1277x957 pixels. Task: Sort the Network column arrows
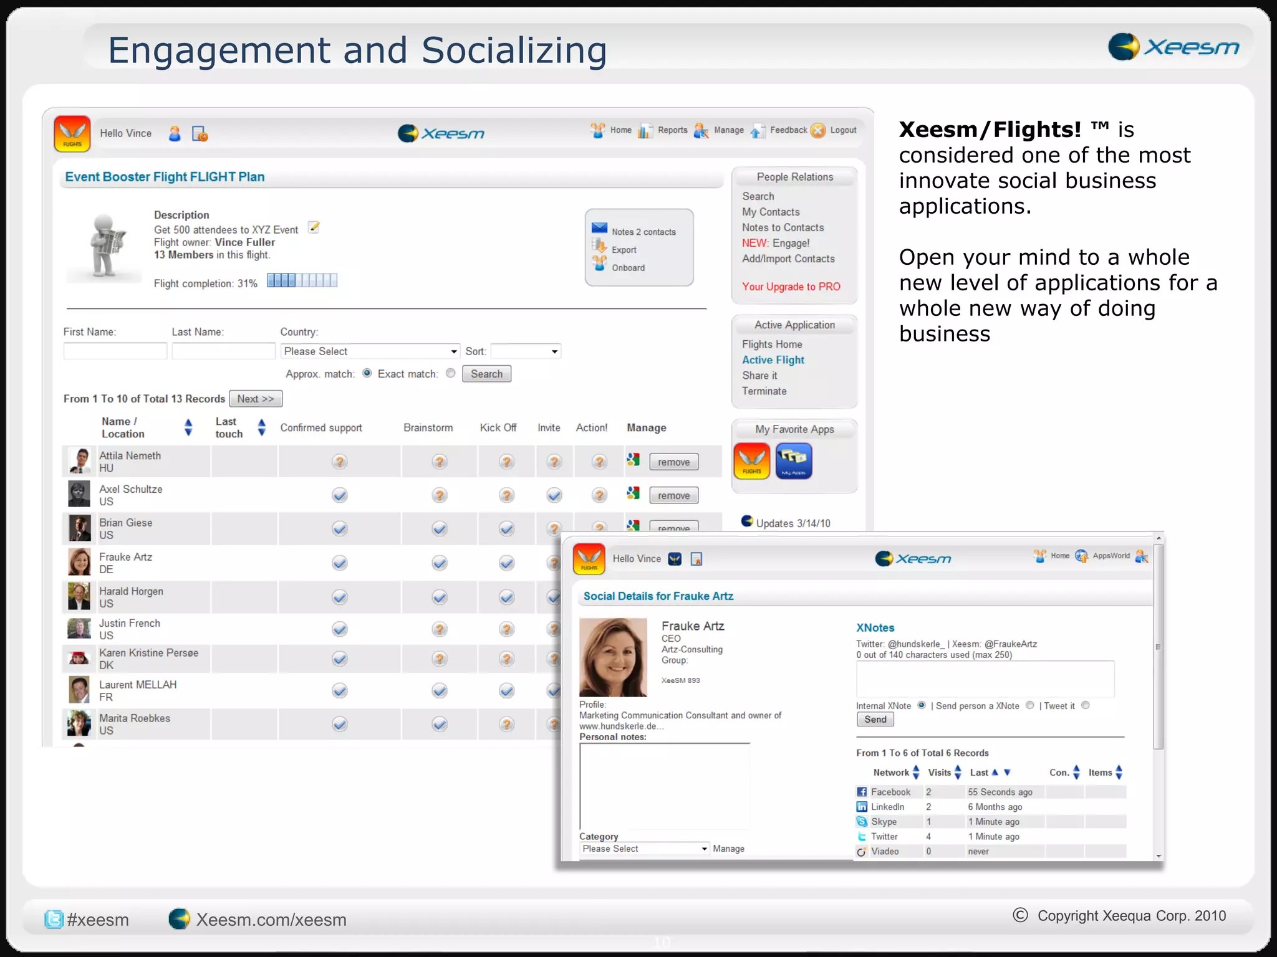916,773
